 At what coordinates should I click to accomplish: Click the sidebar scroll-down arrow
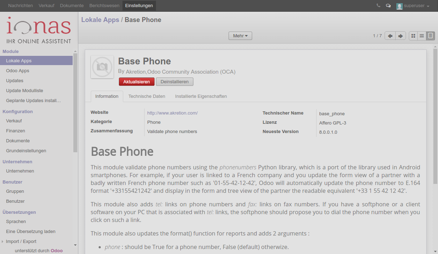click(x=75, y=245)
